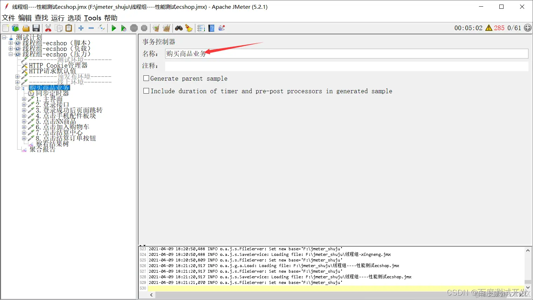Image resolution: width=533 pixels, height=300 pixels.
Task: Check Include duration of timer checkbox
Action: pyautogui.click(x=146, y=91)
